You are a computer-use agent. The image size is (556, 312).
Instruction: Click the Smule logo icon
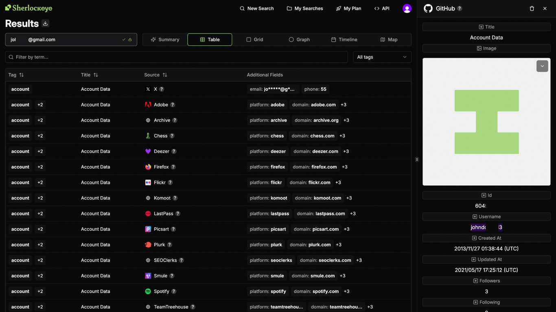[148, 276]
